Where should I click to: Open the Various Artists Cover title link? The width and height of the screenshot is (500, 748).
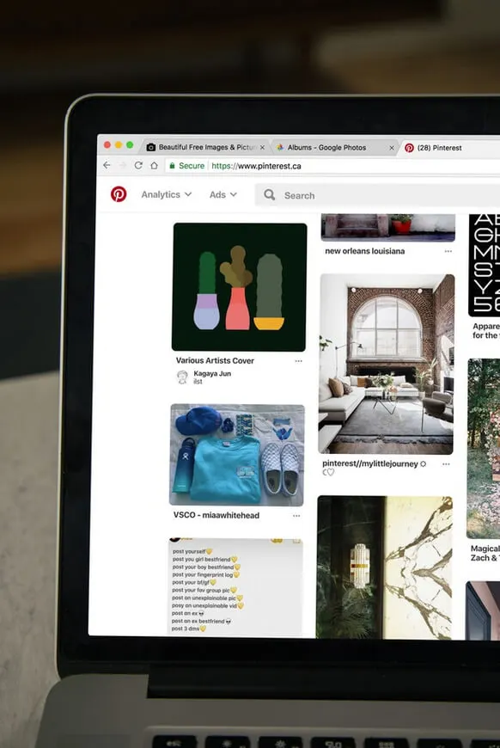(x=215, y=360)
